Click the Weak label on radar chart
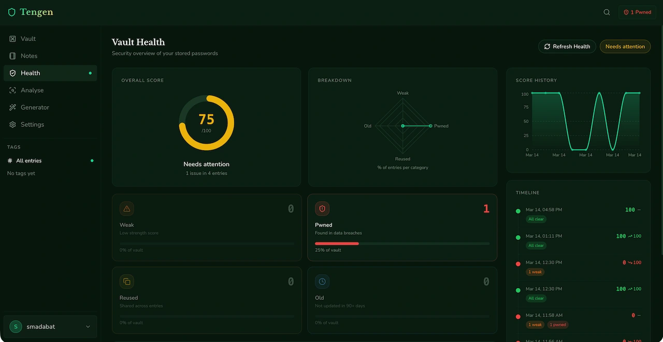The width and height of the screenshot is (663, 342). pyautogui.click(x=403, y=93)
